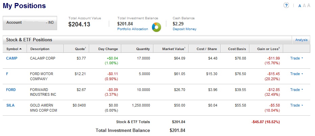
Task: Open the Trade dropdown for CAMP
Action: [296, 58]
